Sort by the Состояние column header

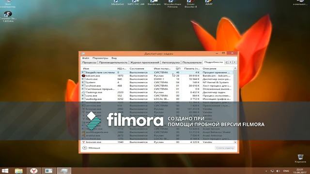click(x=137, y=69)
